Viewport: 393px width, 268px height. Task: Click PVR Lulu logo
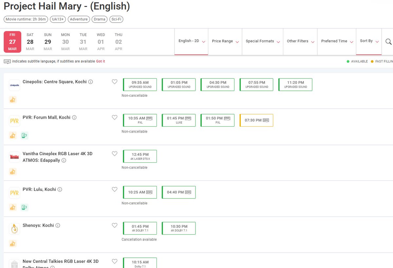[14, 193]
